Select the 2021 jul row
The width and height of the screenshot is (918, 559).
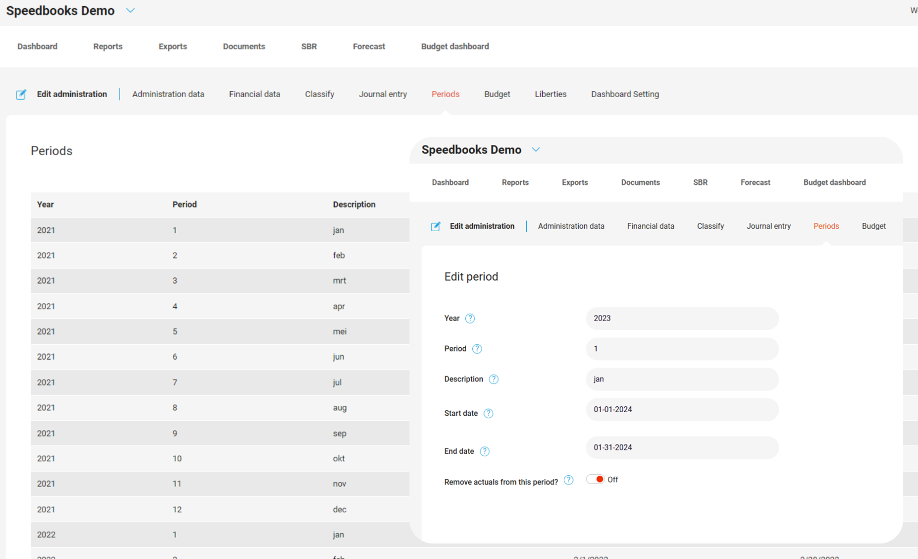(220, 382)
